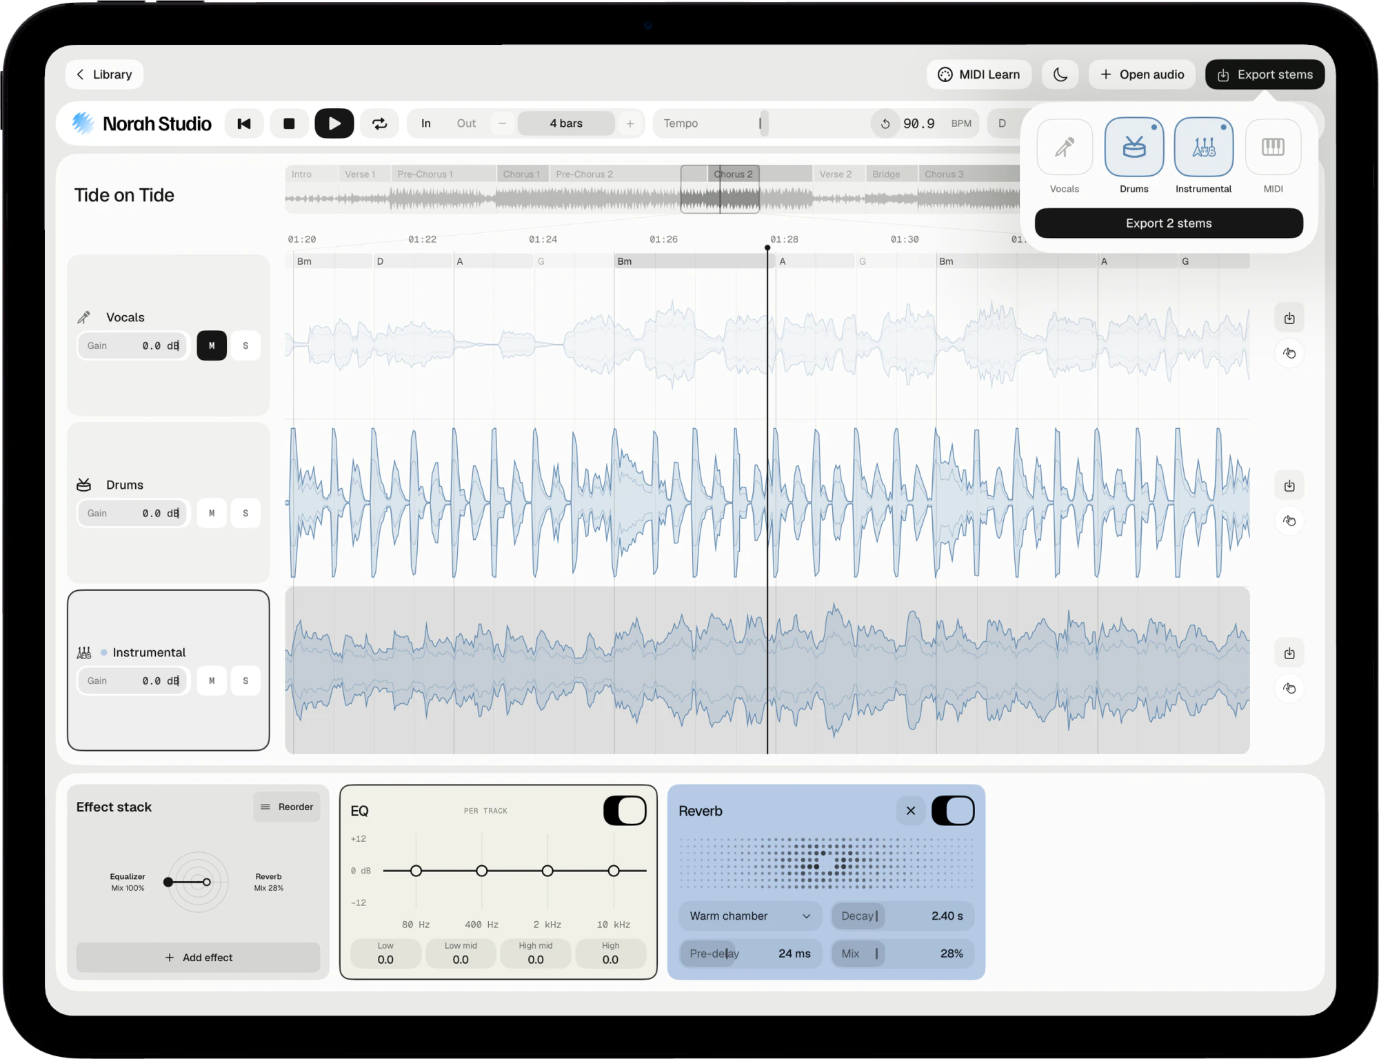Jump to Verse 1 section in overview
1379x1059 pixels.
[364, 174]
